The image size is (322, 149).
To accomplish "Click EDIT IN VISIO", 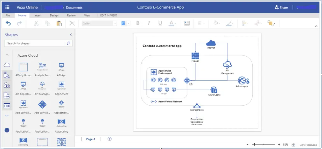I will click(x=108, y=15).
